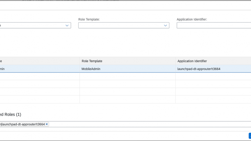Focus the Application Identifier input field
The width and height of the screenshot is (251, 141).
click(214, 25)
